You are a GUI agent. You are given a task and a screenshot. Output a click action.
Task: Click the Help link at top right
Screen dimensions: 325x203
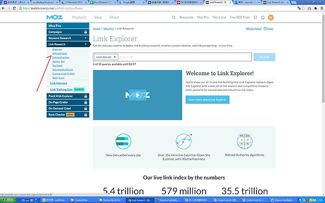[x=270, y=28]
